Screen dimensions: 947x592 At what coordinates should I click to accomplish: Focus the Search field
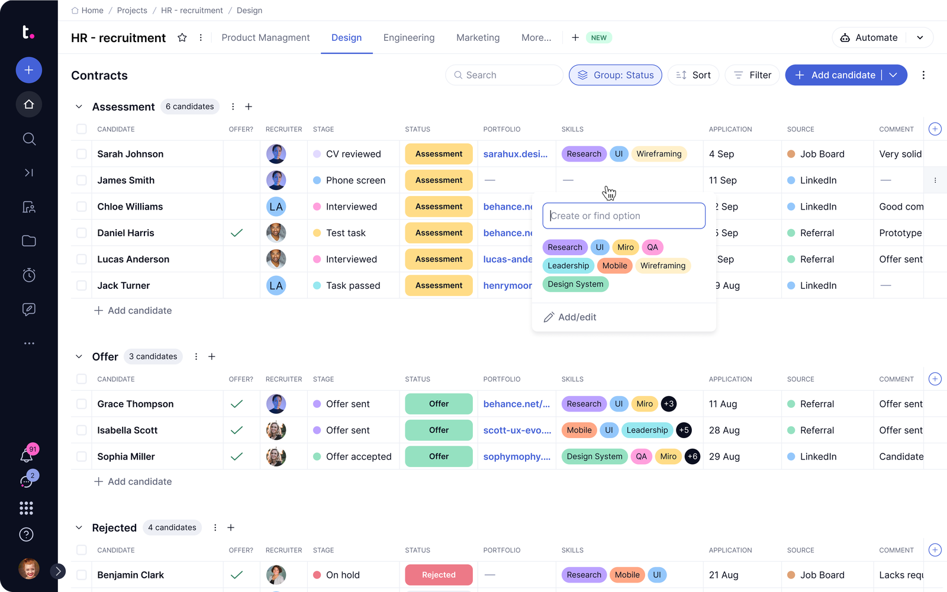(504, 75)
